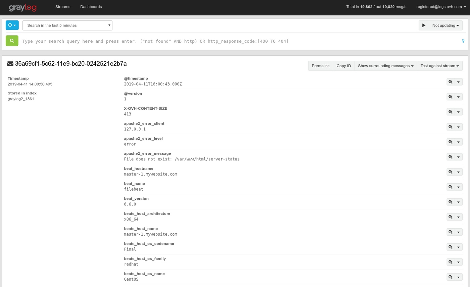
Task: Click the magnifier icon on apache2_error_message
Action: pyautogui.click(x=450, y=157)
